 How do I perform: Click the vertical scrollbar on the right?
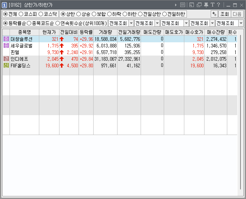tap(240, 113)
